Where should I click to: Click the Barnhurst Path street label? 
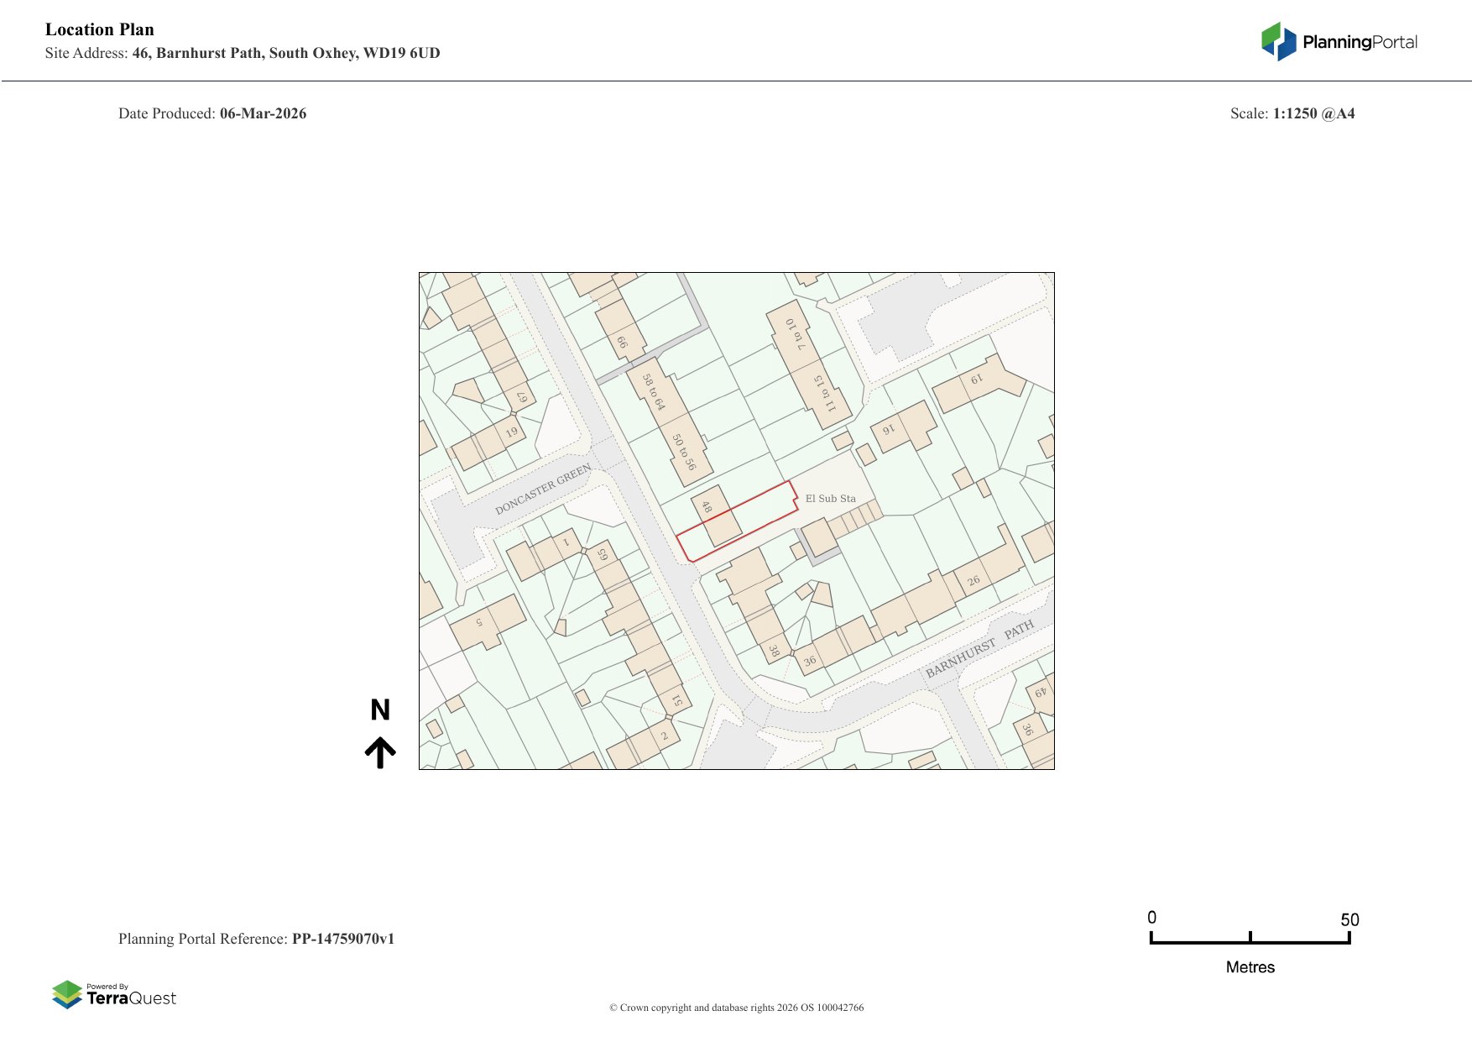click(x=979, y=649)
